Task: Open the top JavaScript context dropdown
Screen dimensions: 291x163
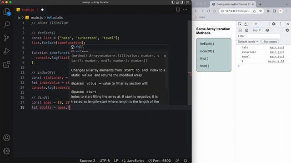Action: click(x=257, y=30)
